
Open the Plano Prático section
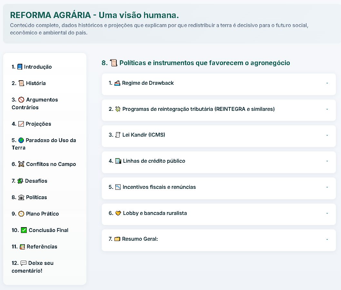coord(35,214)
